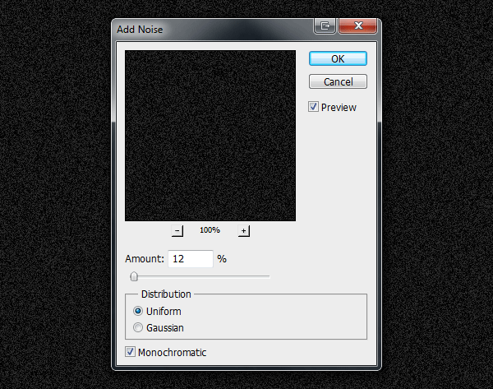Image resolution: width=493 pixels, height=389 pixels.
Task: Toggle the Preview checkbox
Action: (313, 107)
